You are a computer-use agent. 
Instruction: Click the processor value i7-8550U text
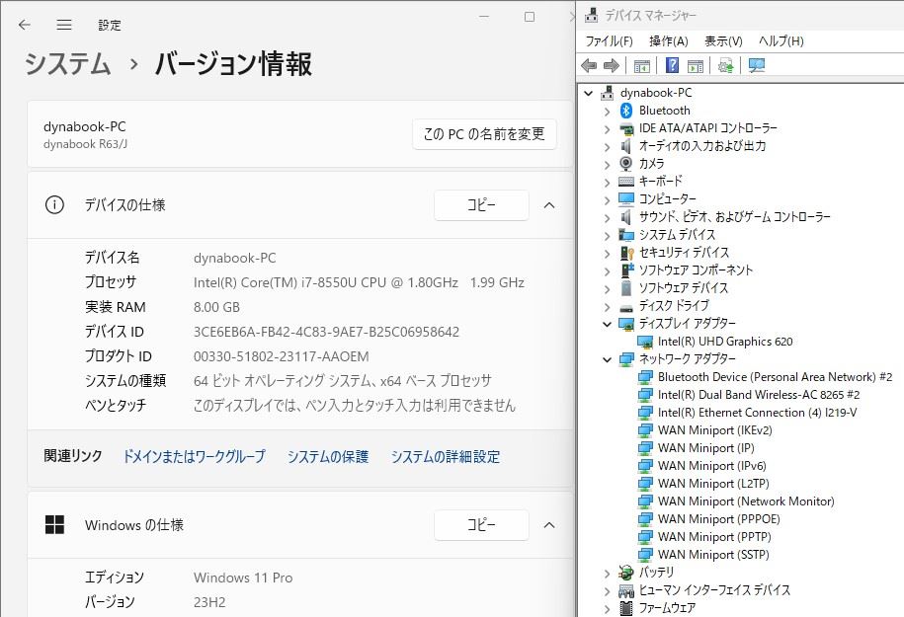coord(360,283)
